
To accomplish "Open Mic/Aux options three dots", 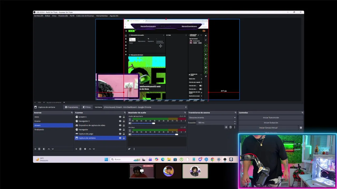I will pyautogui.click(x=130, y=130).
